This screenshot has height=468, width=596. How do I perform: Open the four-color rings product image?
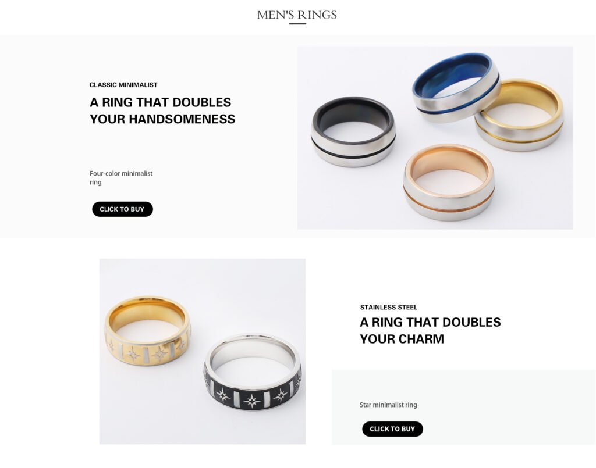coord(435,138)
